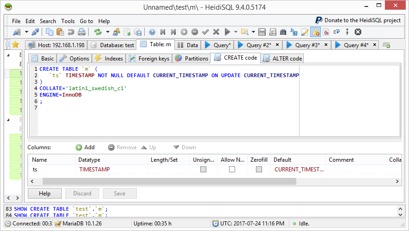Toggle Allow NULL checkbox for ts column
This screenshot has height=231, width=409.
pyautogui.click(x=232, y=170)
